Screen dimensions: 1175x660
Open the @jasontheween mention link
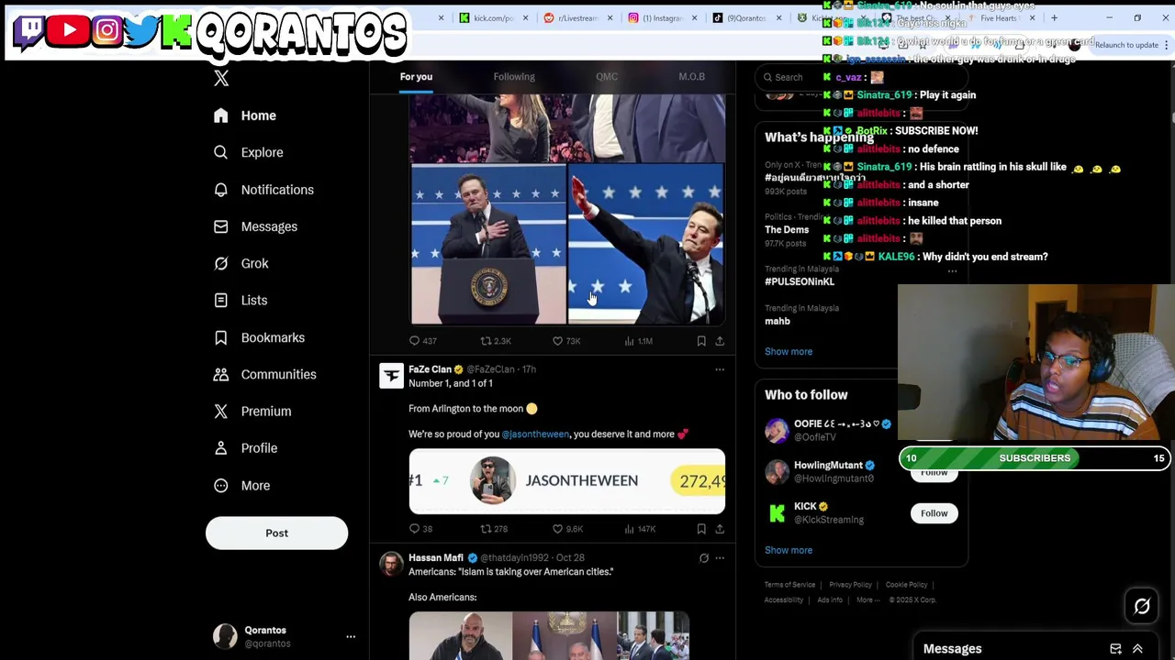pos(535,434)
